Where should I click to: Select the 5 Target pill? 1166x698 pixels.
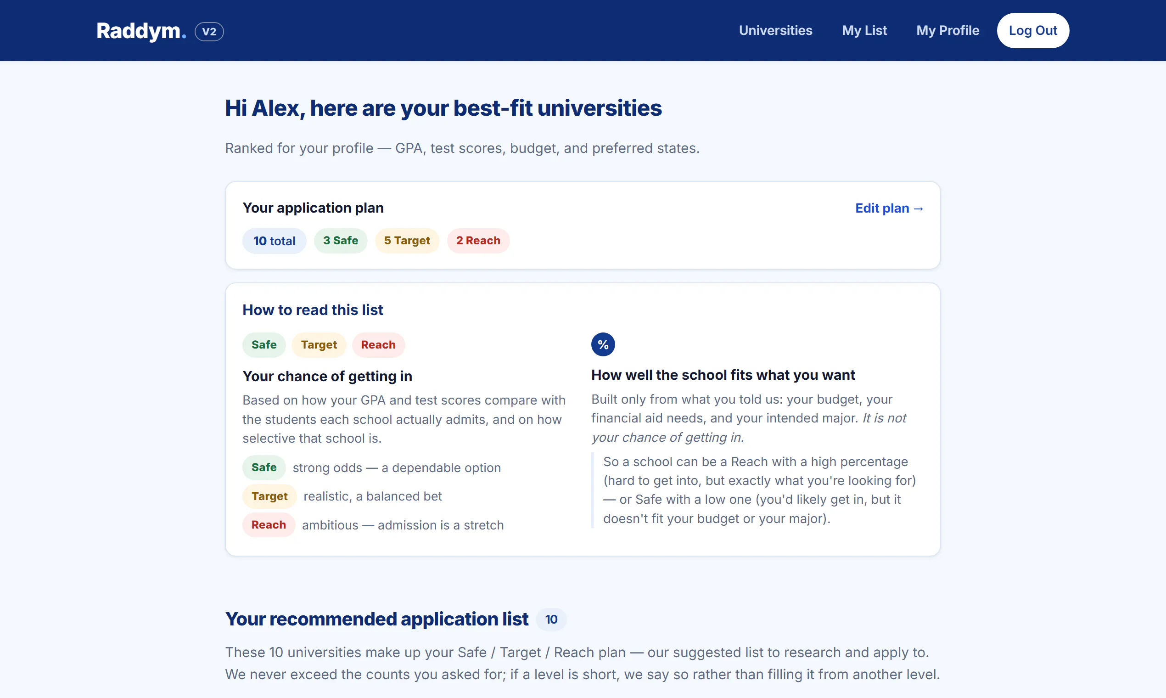(407, 241)
